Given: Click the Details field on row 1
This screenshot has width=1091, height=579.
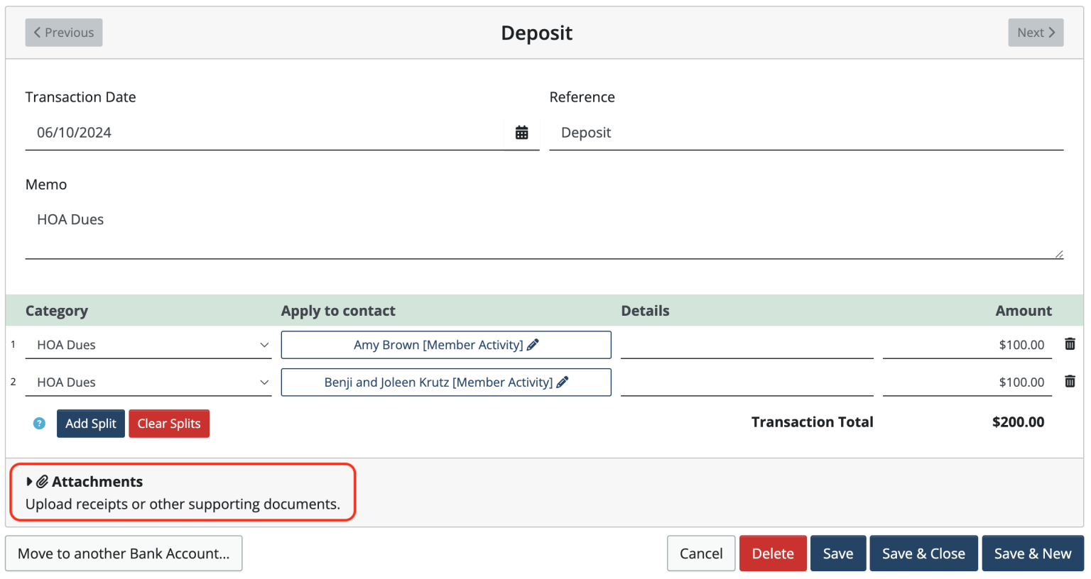Looking at the screenshot, I should point(746,344).
